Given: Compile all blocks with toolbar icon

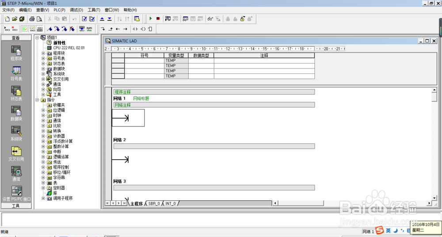Looking at the screenshot, I should (x=92, y=19).
